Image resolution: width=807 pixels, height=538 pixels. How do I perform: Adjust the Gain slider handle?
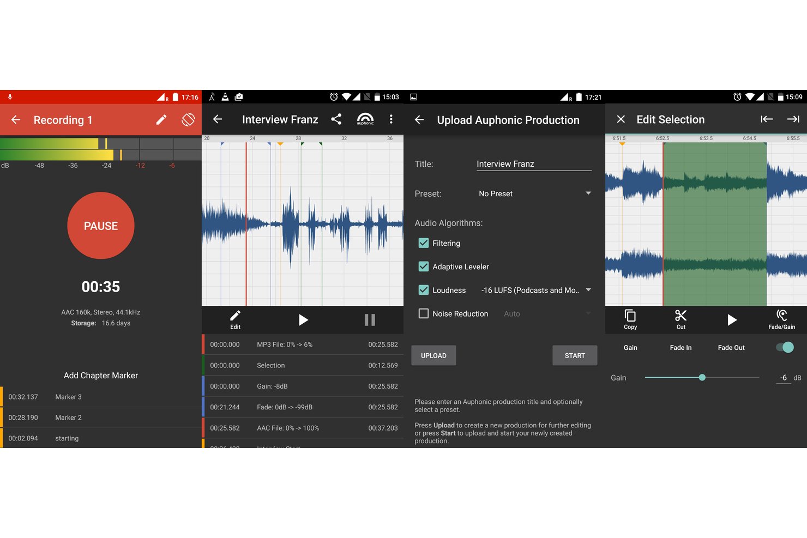tap(702, 377)
